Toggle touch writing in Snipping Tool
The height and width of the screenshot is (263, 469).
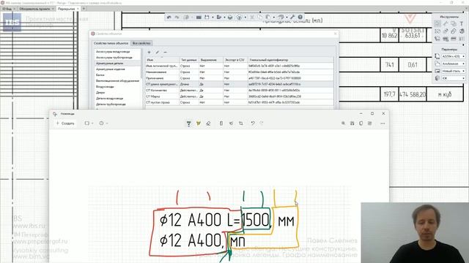(x=231, y=123)
